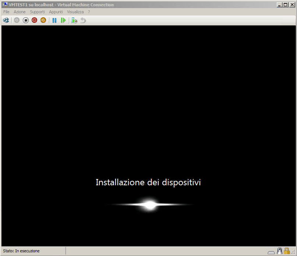Open the ? help menu
297x256 pixels.
(89, 12)
